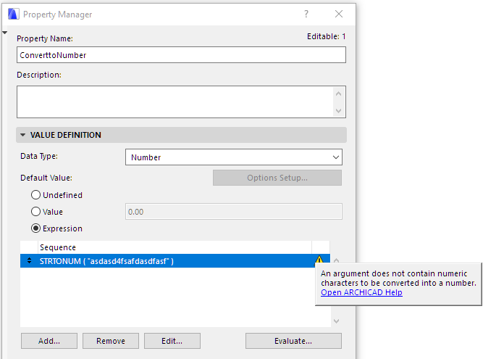Click Description scroll down arrow
The image size is (483, 359).
click(x=338, y=110)
